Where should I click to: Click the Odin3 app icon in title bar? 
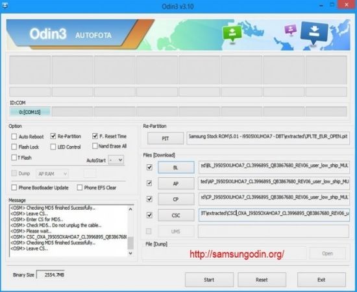[5, 5]
